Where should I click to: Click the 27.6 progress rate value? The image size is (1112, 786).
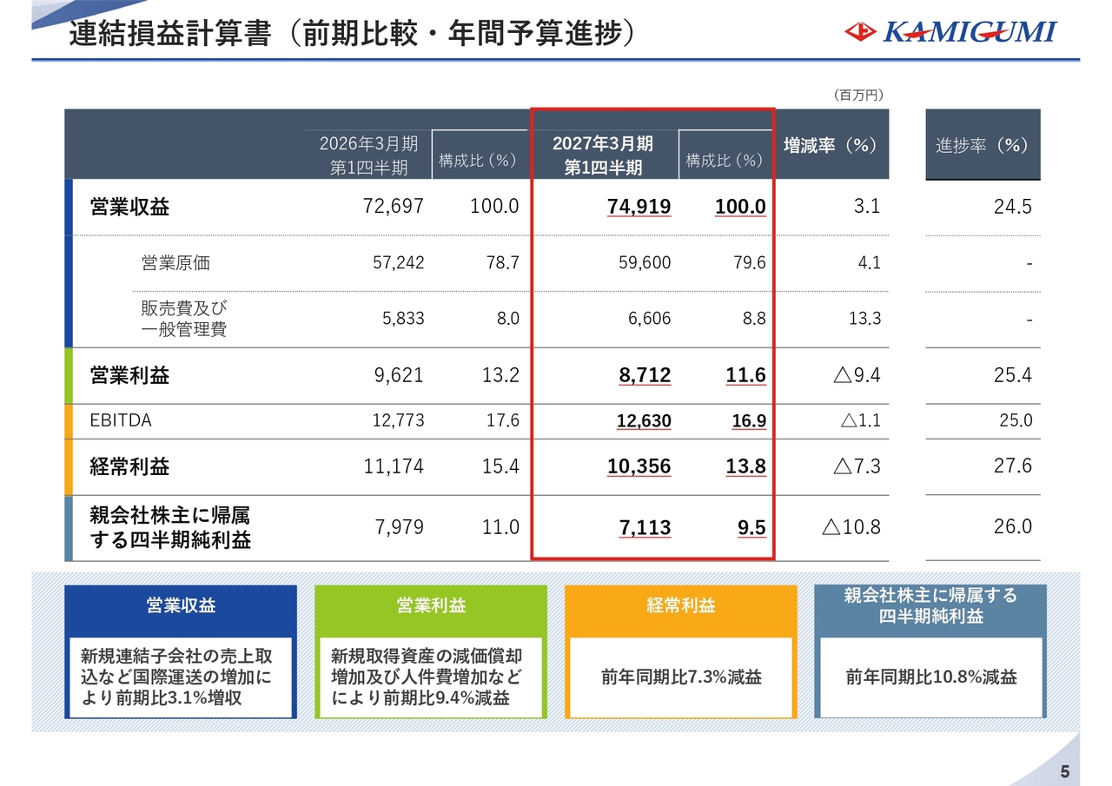point(1013,466)
